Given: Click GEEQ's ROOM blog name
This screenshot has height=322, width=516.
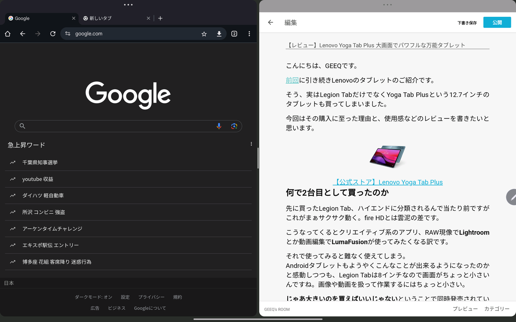Looking at the screenshot, I should (277, 309).
